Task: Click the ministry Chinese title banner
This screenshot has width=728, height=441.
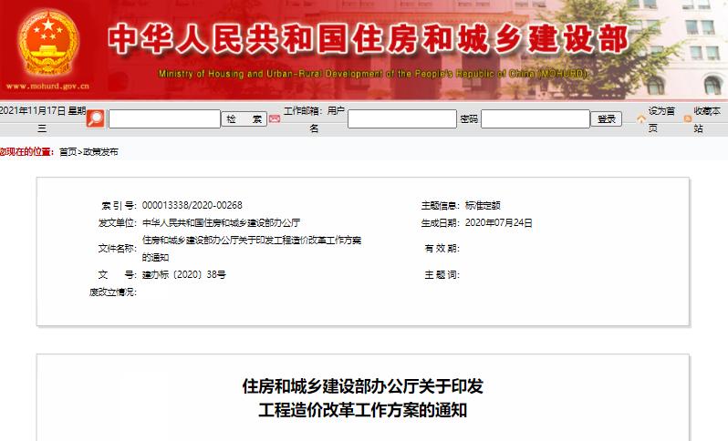Action: [x=368, y=38]
